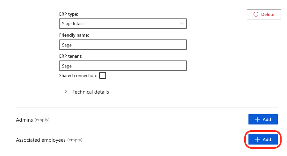This screenshot has height=156, width=287.
Task: Expand the Technical details section
Action: click(x=90, y=92)
